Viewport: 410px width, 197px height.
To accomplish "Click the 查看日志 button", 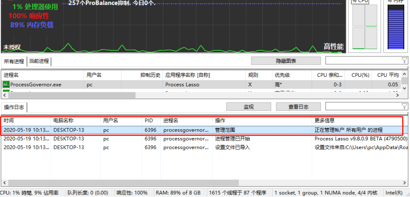I will (x=298, y=107).
